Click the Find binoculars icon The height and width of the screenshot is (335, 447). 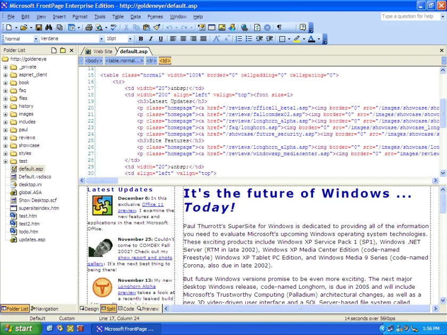pos(48,27)
